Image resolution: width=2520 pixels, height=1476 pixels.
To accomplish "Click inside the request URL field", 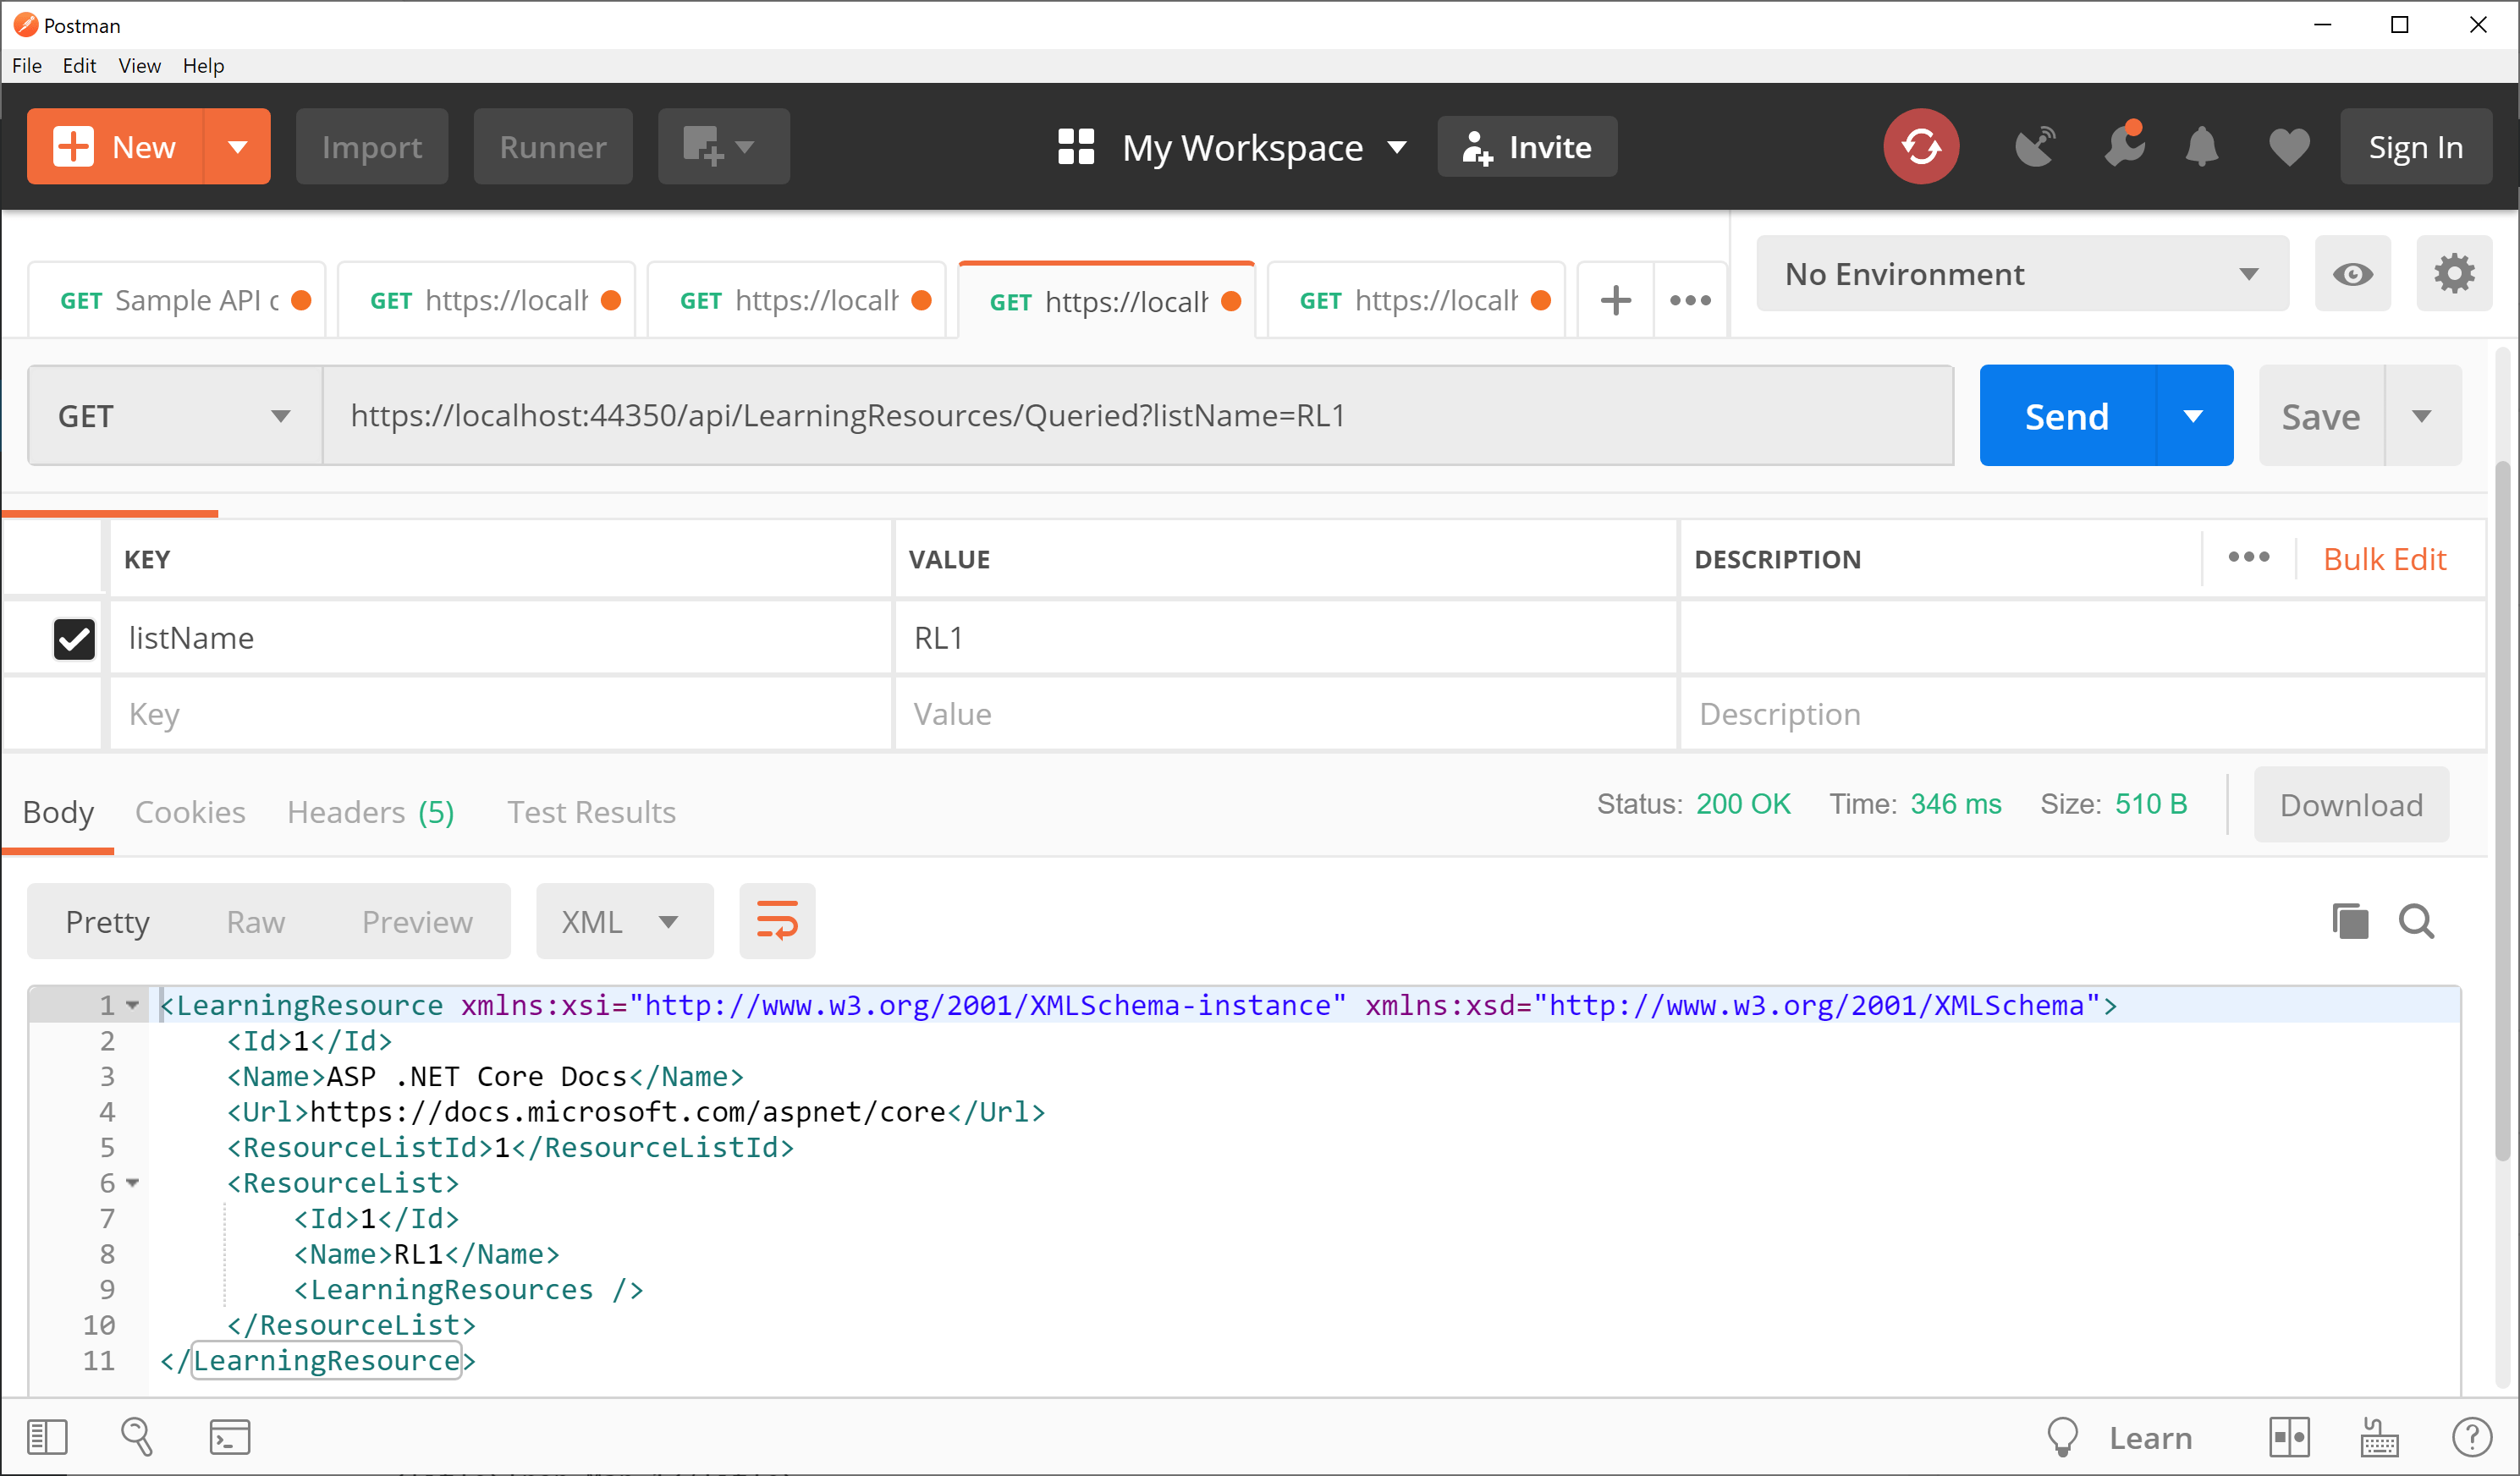I will point(1100,414).
